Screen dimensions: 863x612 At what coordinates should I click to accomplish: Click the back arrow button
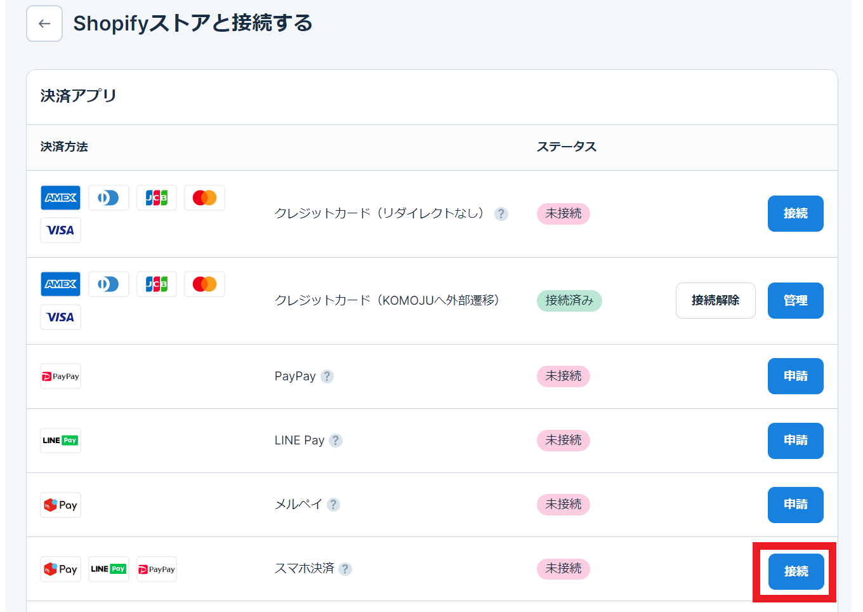[x=44, y=23]
